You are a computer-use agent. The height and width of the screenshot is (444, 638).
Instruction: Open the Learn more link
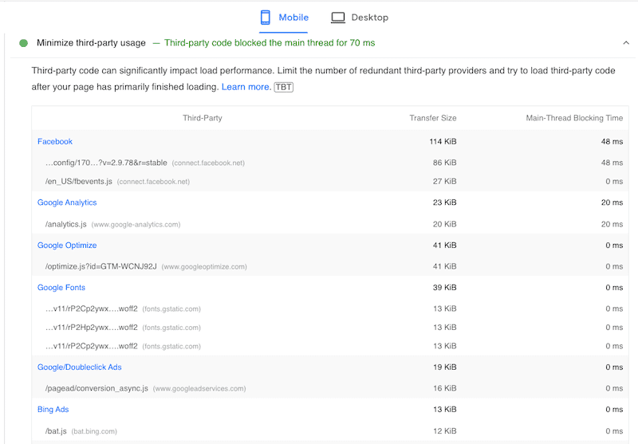tap(246, 87)
